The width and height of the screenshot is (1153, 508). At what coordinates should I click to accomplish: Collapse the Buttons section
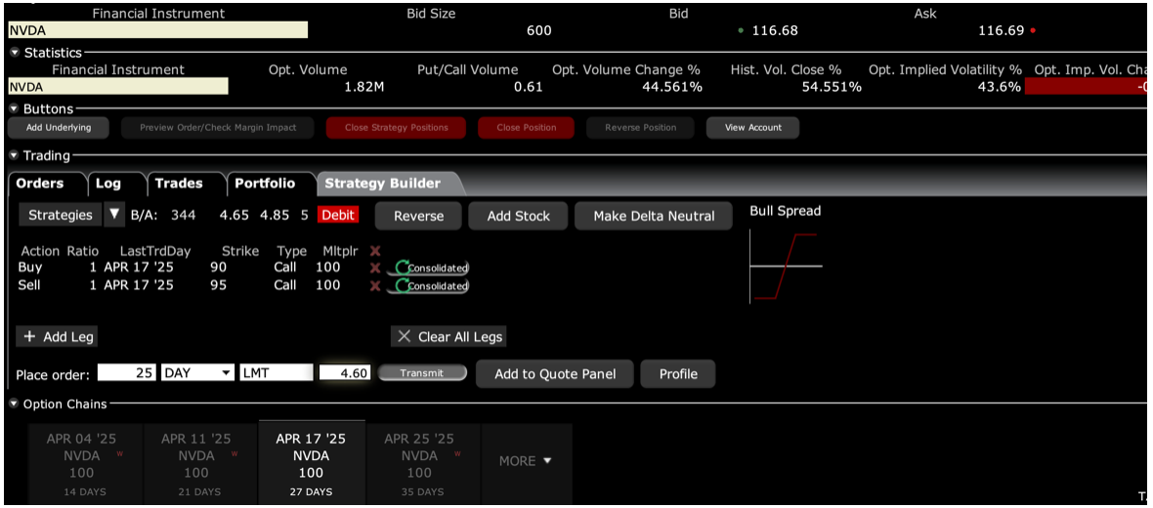coord(14,108)
